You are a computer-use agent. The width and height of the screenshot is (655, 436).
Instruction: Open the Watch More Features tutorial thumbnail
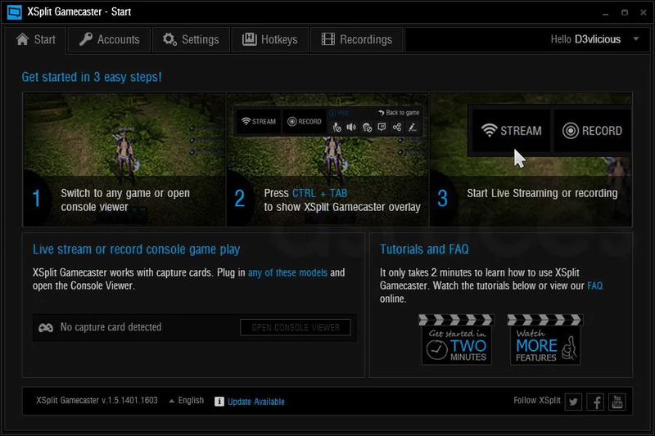[x=544, y=339]
